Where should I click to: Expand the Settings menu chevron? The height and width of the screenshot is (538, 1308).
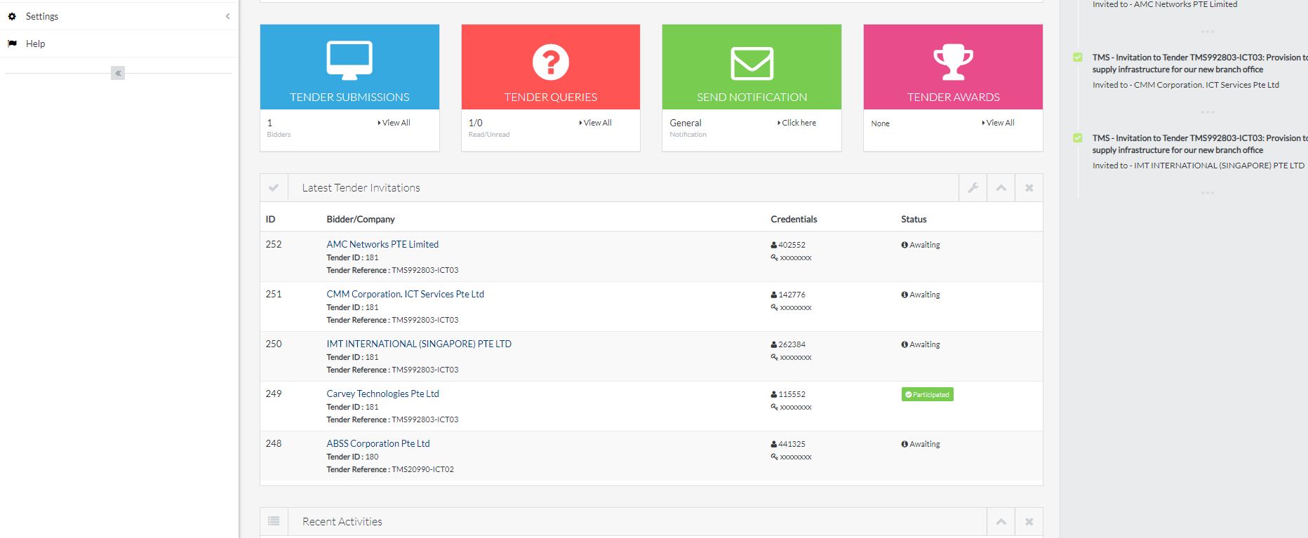(227, 16)
